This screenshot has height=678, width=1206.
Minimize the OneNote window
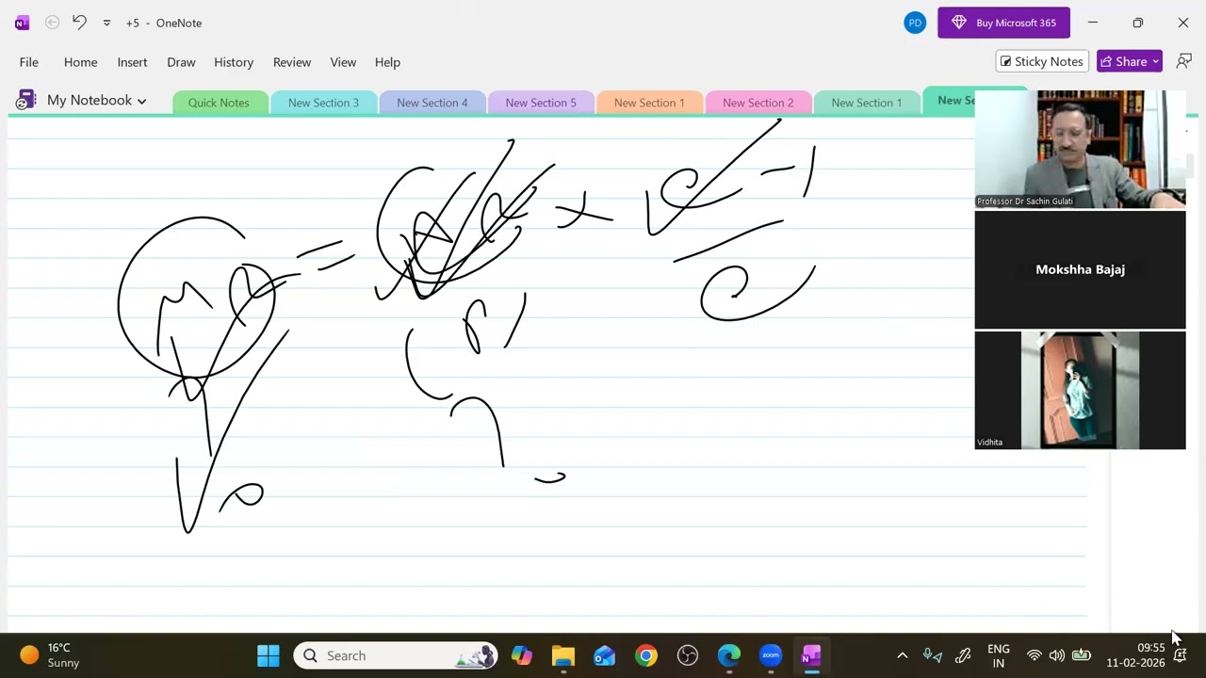tap(1093, 23)
